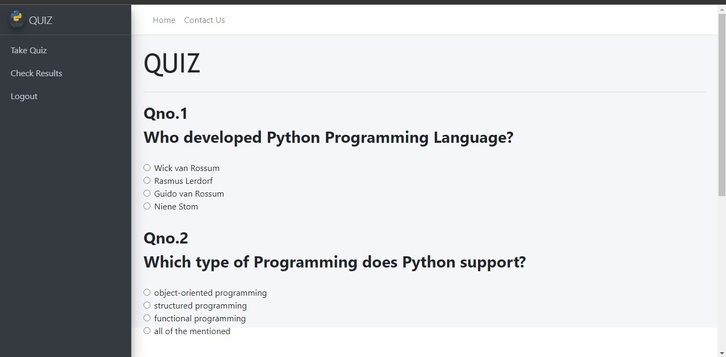Pick the Guido van Rossum radio button

147,193
